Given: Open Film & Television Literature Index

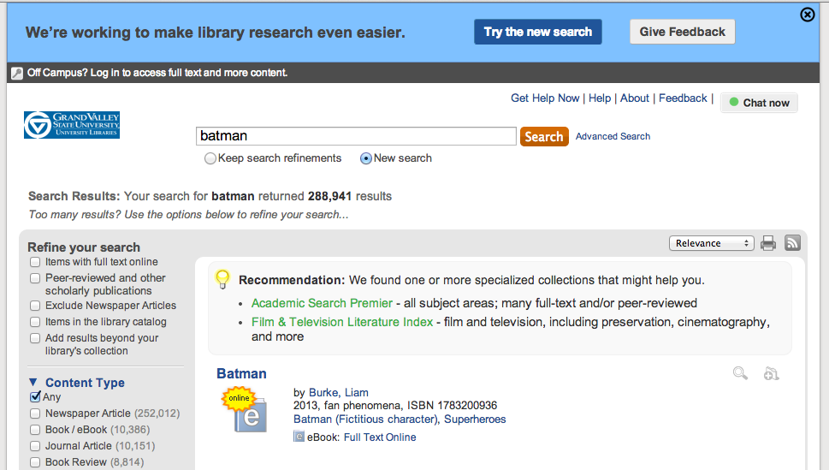Looking at the screenshot, I should click(x=342, y=322).
